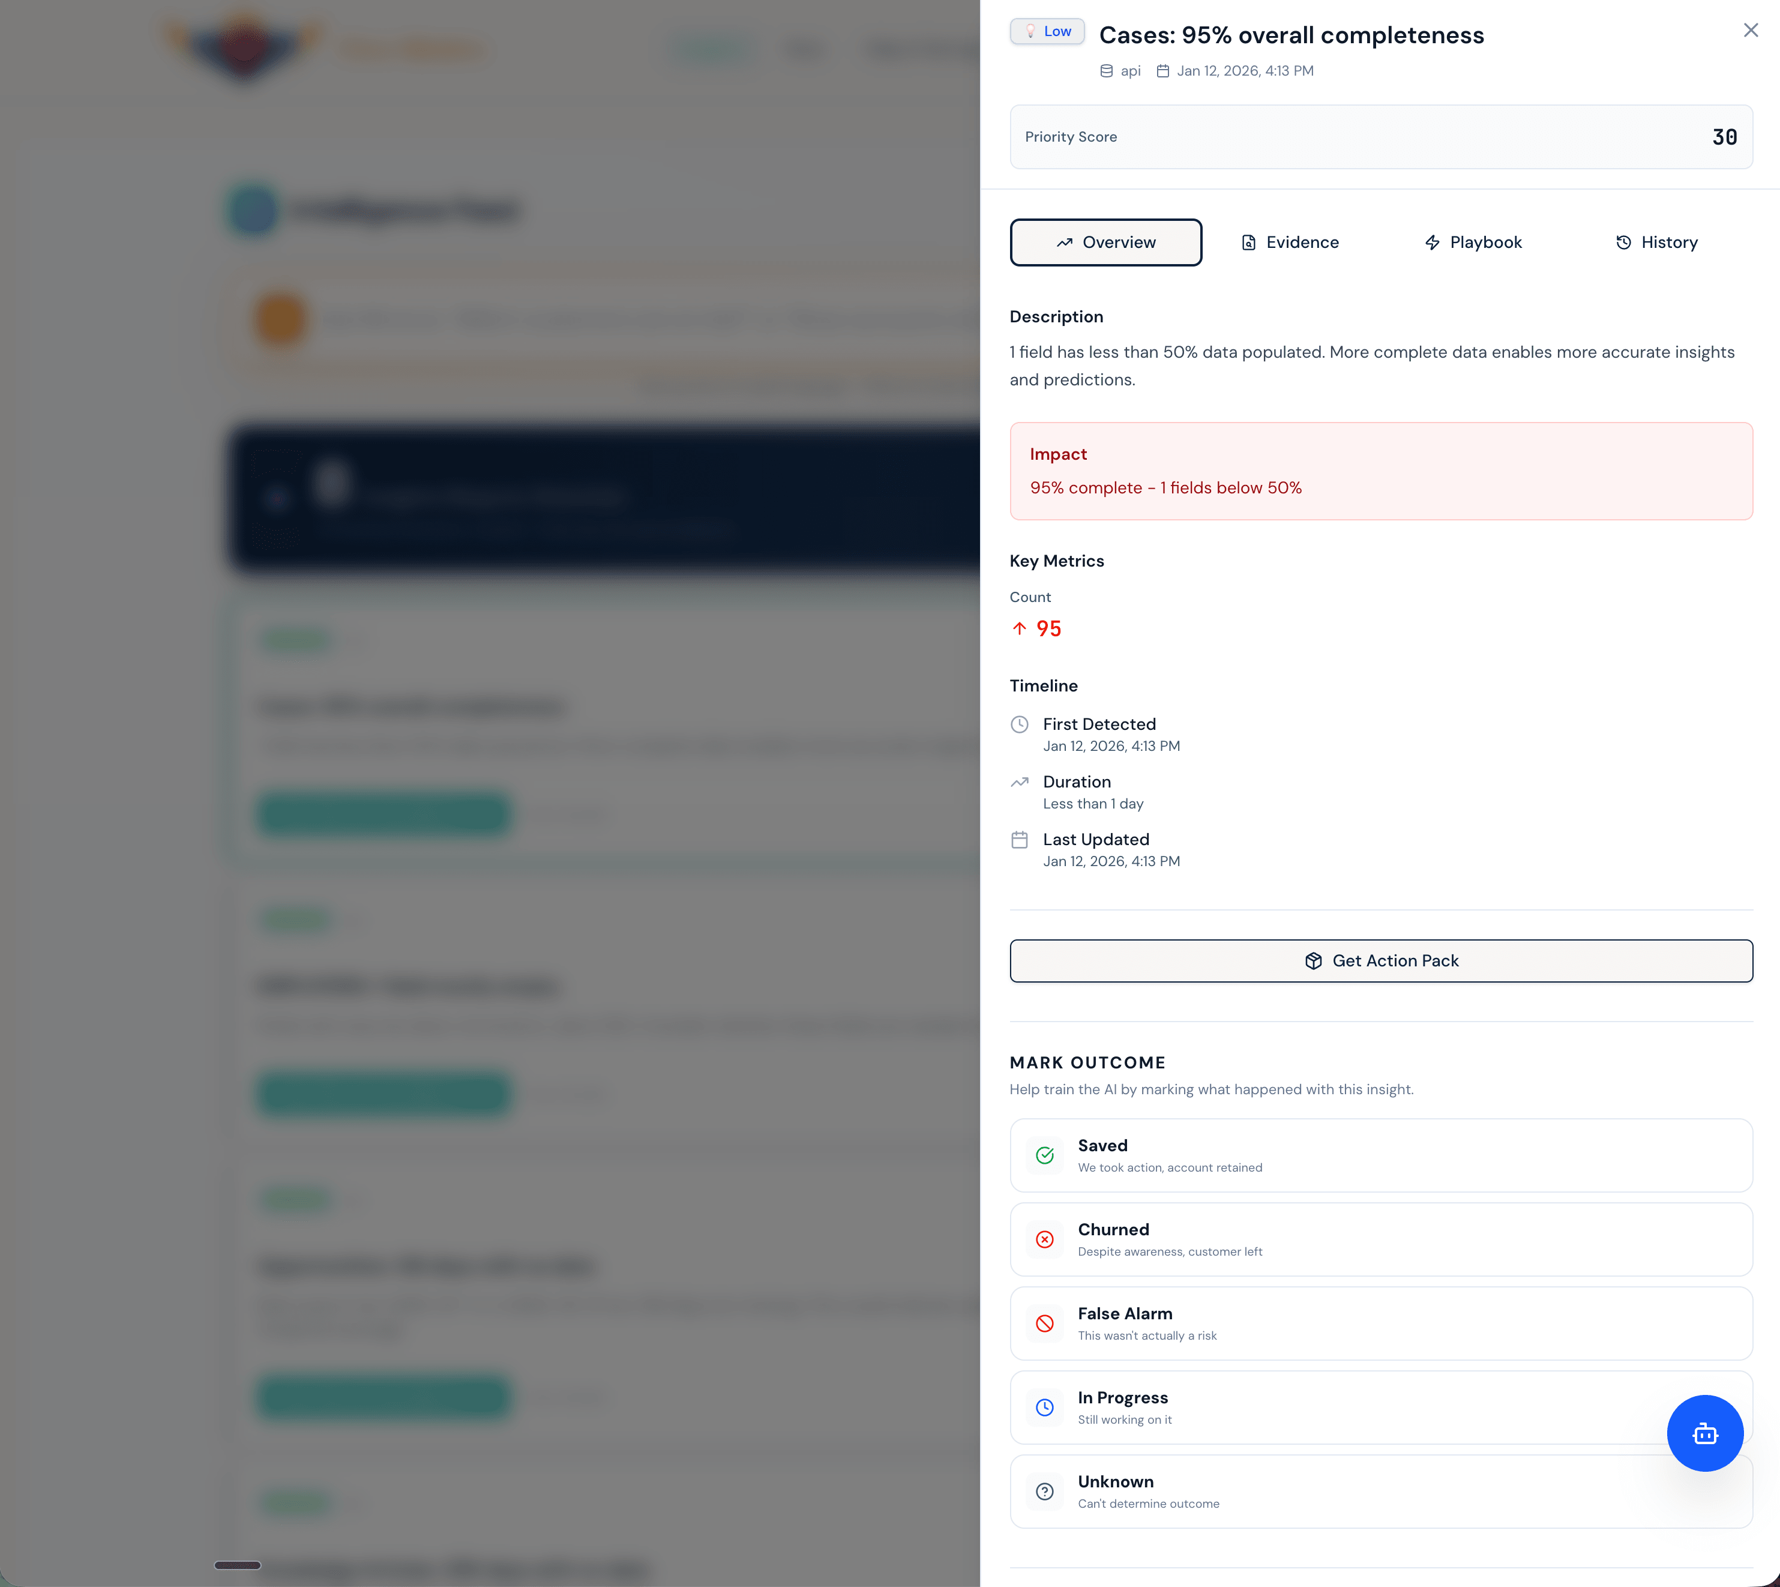The height and width of the screenshot is (1587, 1780).
Task: Select In Progress as the outcome
Action: point(1381,1406)
